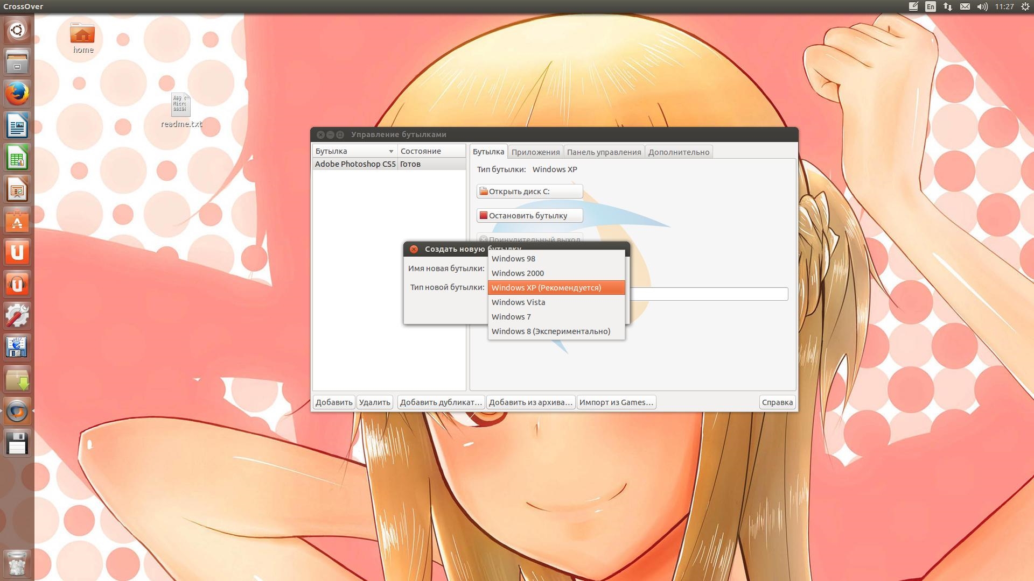Select the readme.txt desktop file
Screen dimensions: 1034x581
(181, 110)
